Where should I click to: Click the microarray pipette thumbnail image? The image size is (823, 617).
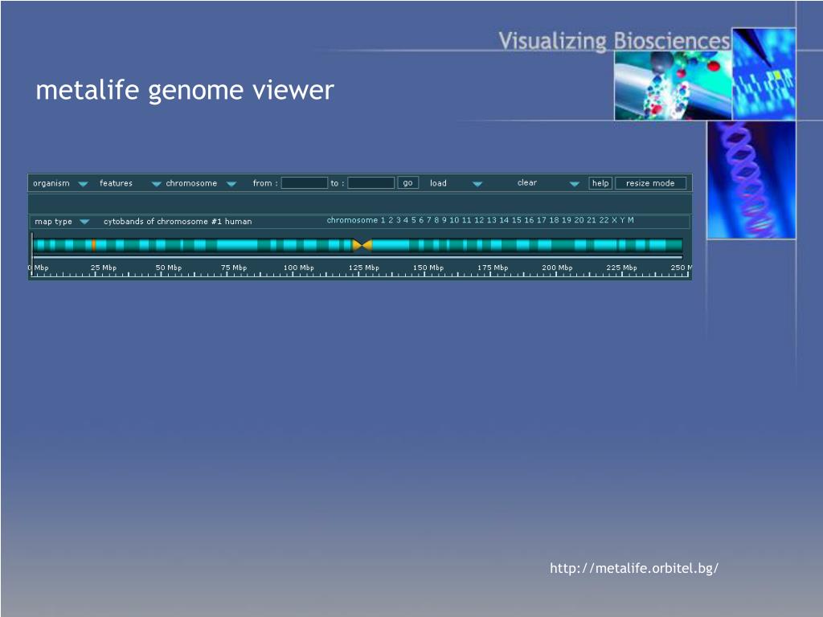click(764, 74)
